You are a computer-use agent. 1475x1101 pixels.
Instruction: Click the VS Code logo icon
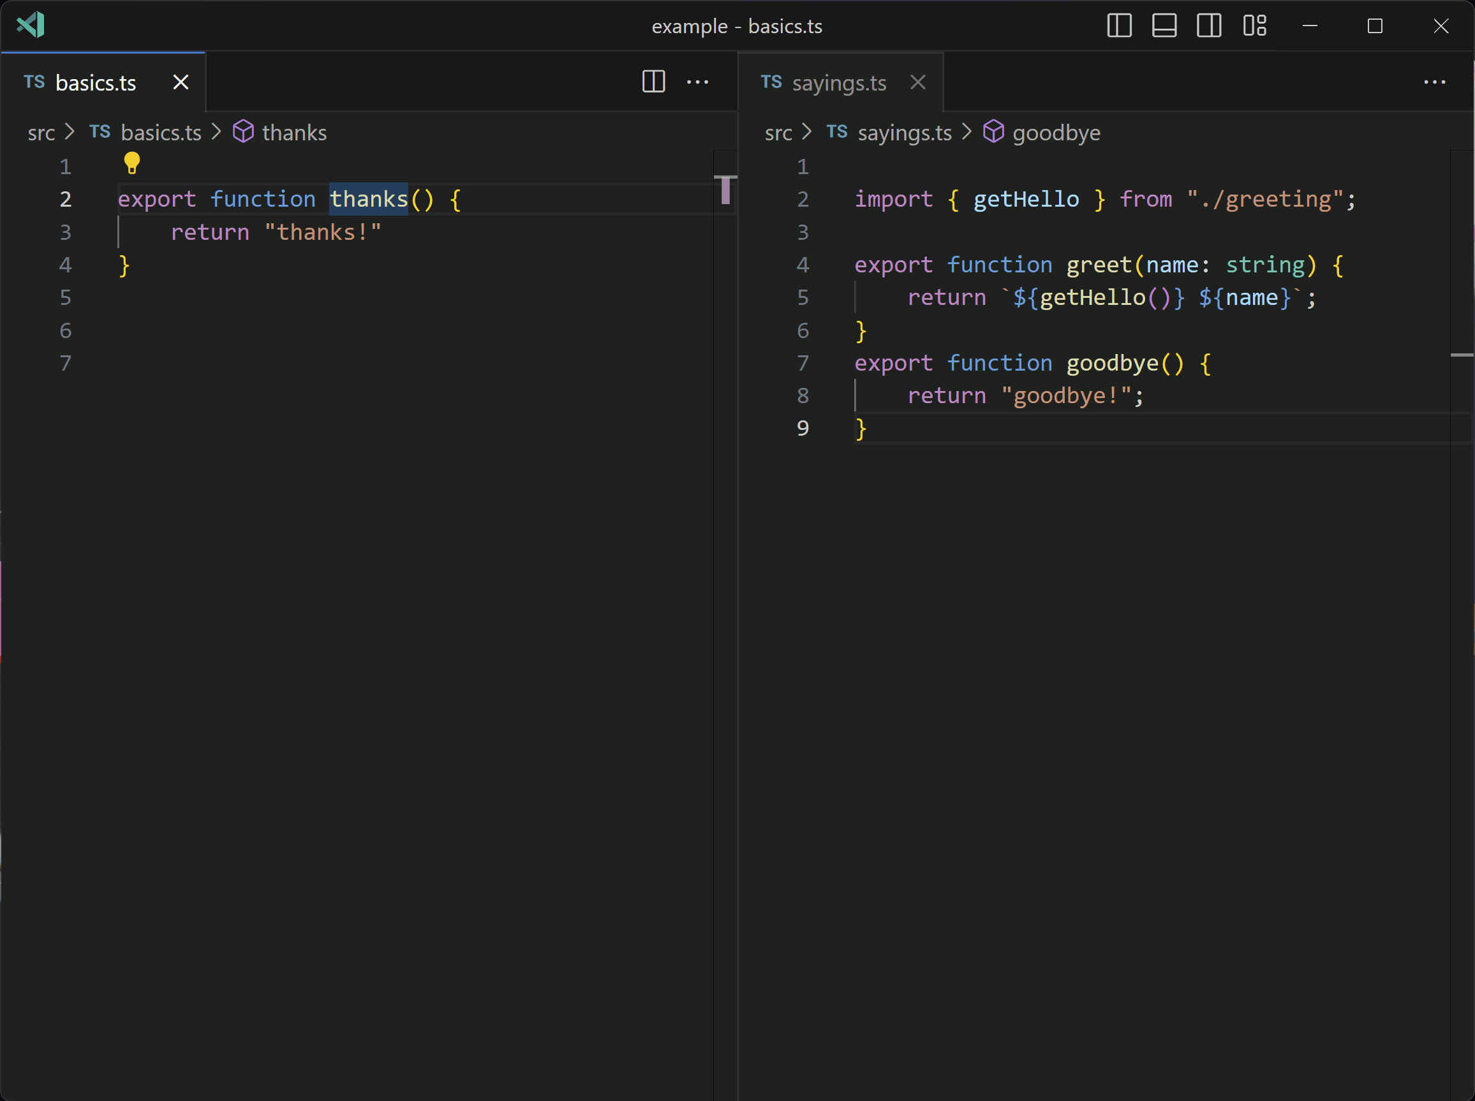click(x=31, y=26)
